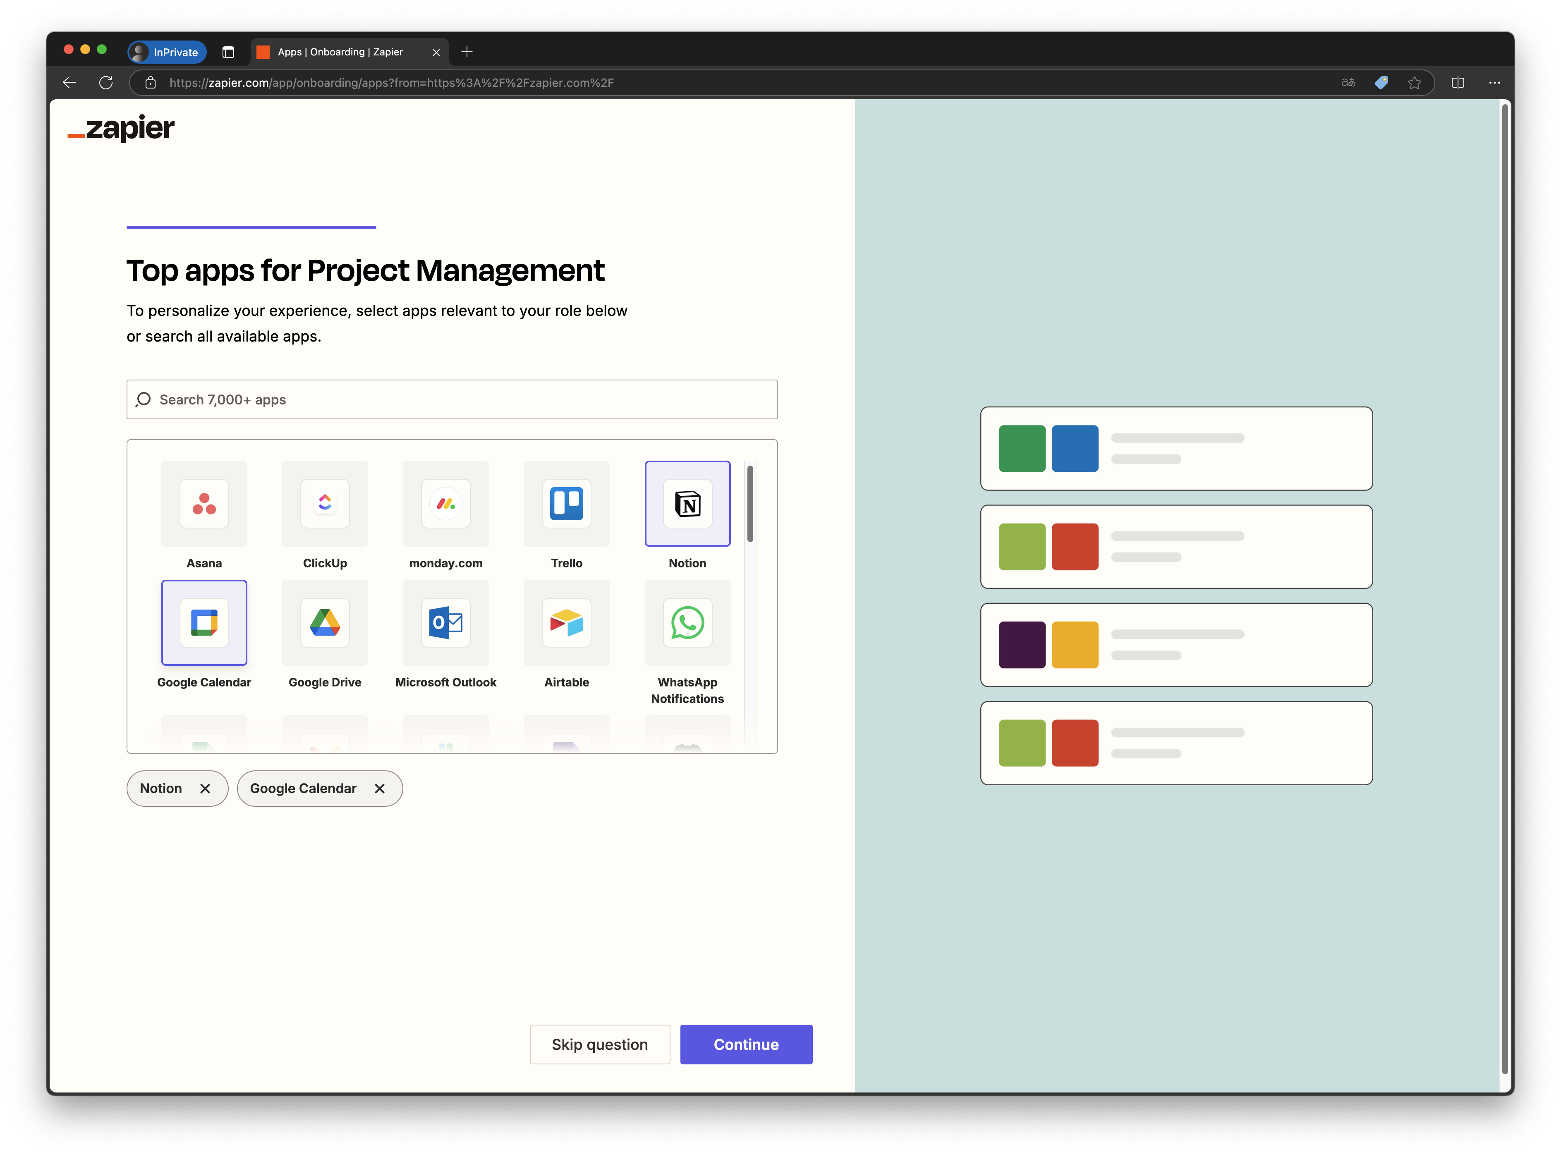This screenshot has height=1157, width=1561.
Task: Click the Asana label text
Action: [x=204, y=563]
